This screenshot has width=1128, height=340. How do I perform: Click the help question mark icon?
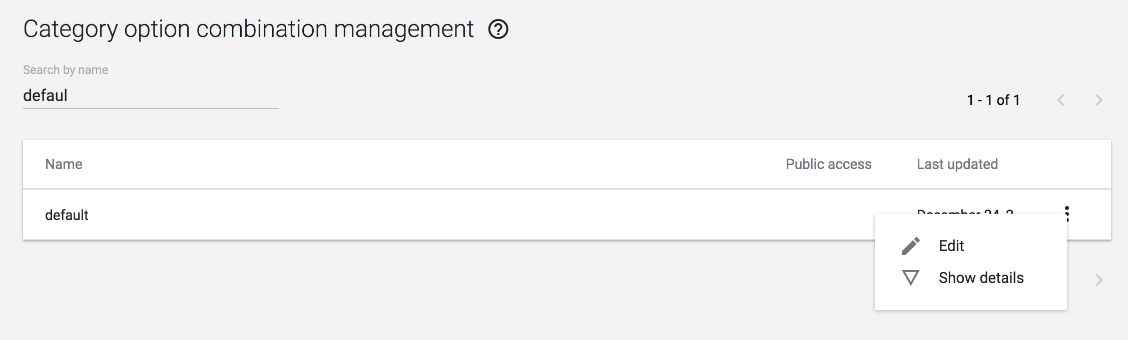tap(498, 29)
